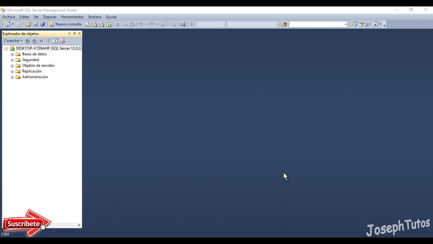The width and height of the screenshot is (433, 244).
Task: Click the Save All icon
Action: tap(43, 24)
